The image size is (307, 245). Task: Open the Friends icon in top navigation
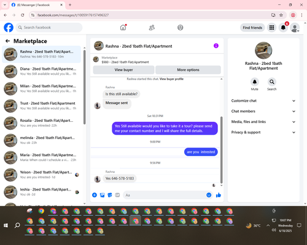click(x=152, y=28)
